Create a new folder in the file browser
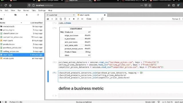Image resolution: width=183 pixels, height=103 pixels. pyautogui.click(x=15, y=15)
